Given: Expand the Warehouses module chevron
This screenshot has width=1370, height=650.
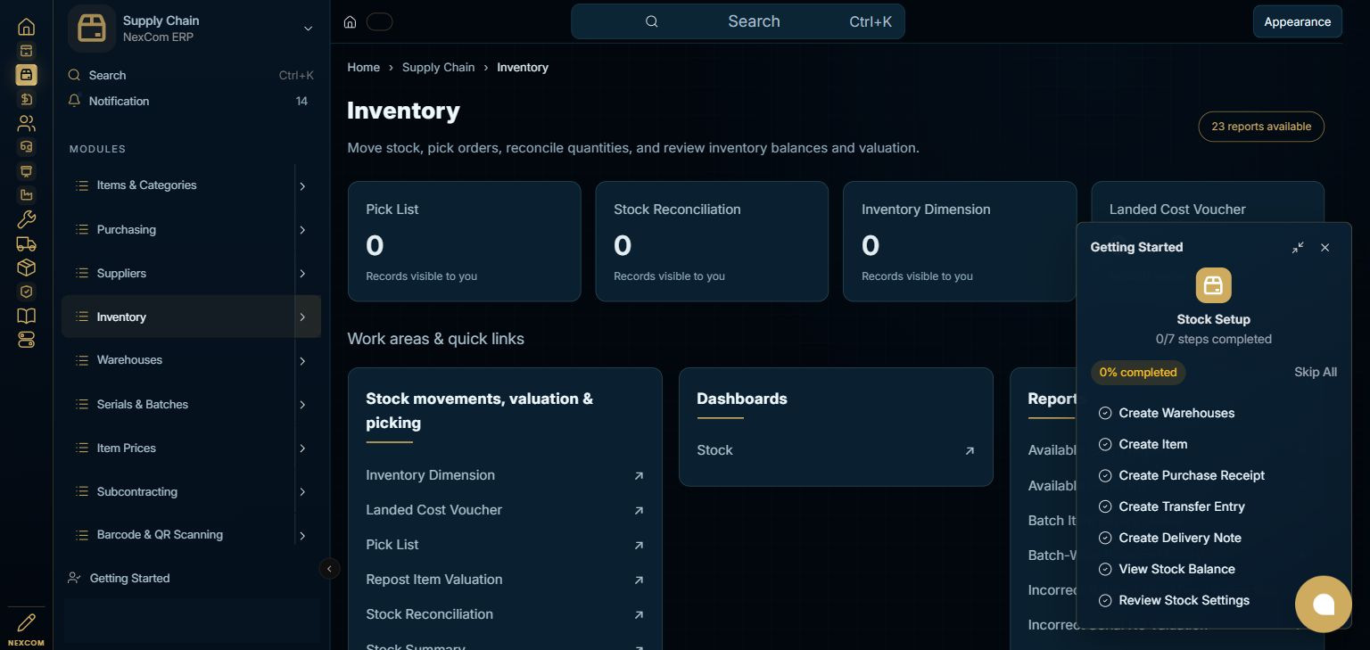Looking at the screenshot, I should tap(302, 361).
